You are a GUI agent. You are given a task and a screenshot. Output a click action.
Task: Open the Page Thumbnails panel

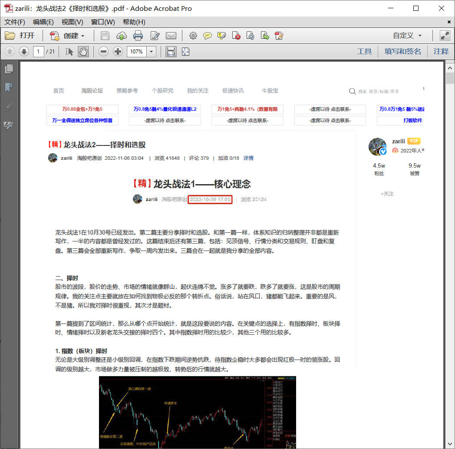point(9,69)
